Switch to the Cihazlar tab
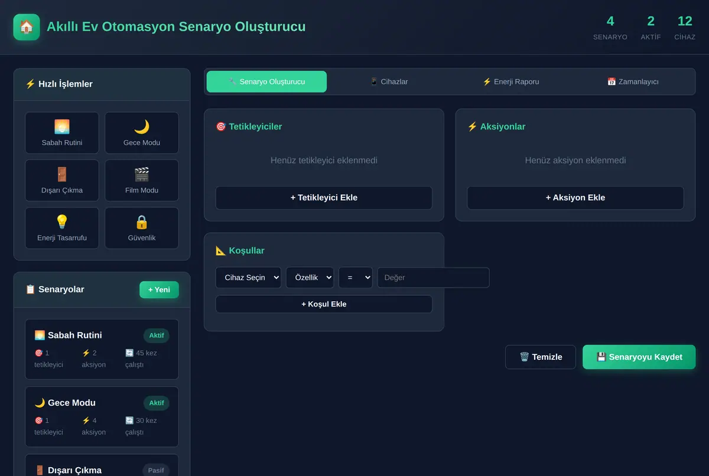Image resolution: width=709 pixels, height=476 pixels. tap(389, 81)
